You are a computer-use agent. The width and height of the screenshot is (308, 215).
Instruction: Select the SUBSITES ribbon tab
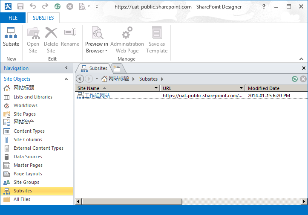[x=43, y=18]
